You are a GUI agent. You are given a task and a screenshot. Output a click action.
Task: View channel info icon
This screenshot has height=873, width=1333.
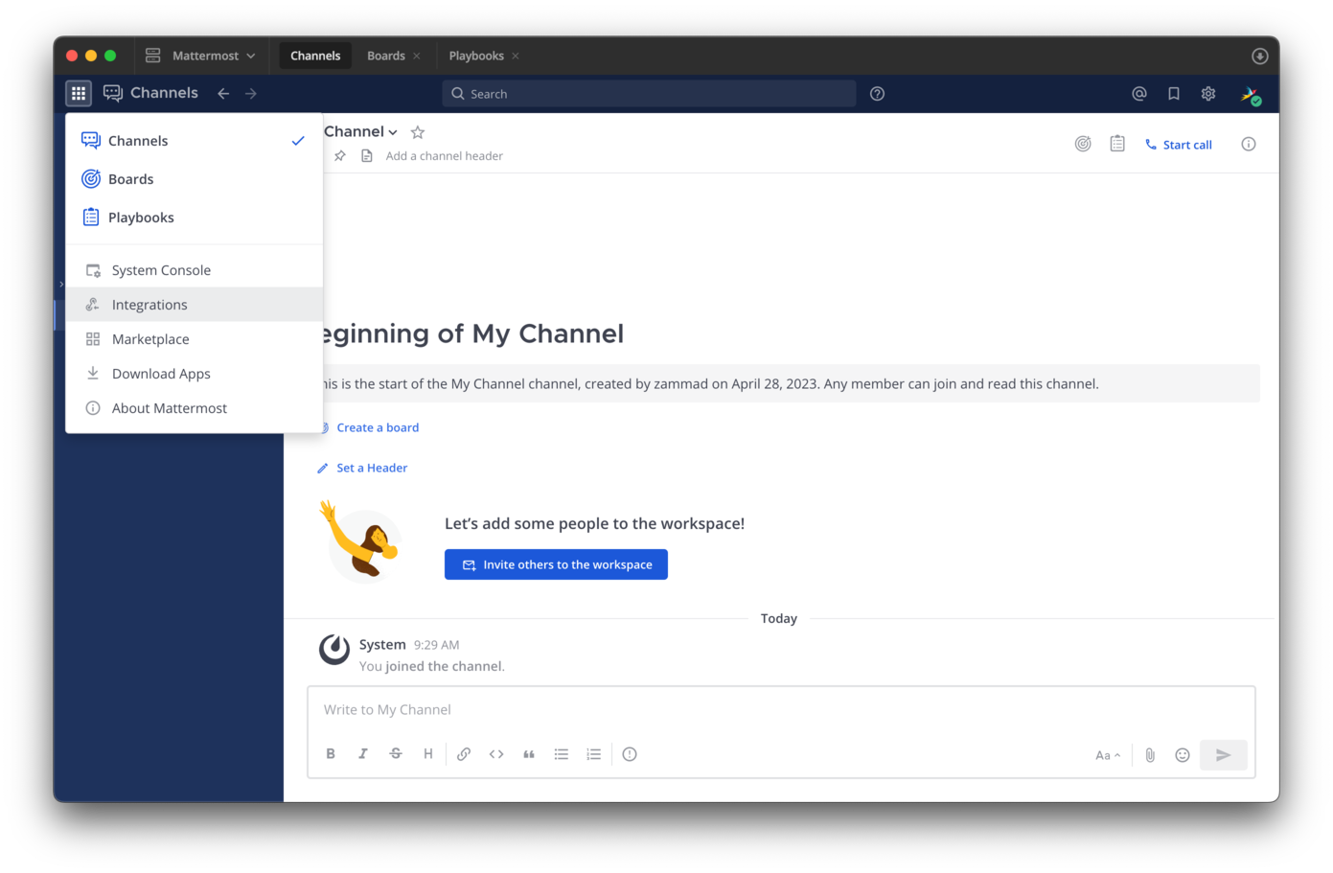tap(1249, 144)
